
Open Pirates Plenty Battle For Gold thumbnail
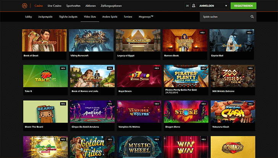click(186, 76)
